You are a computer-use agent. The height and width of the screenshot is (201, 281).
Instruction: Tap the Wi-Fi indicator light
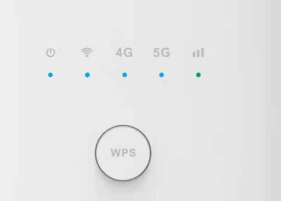(x=87, y=75)
